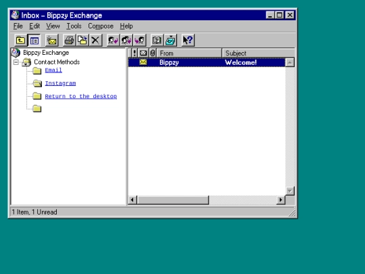
Task: Click the Reply to Sender toolbar icon
Action: pos(113,41)
